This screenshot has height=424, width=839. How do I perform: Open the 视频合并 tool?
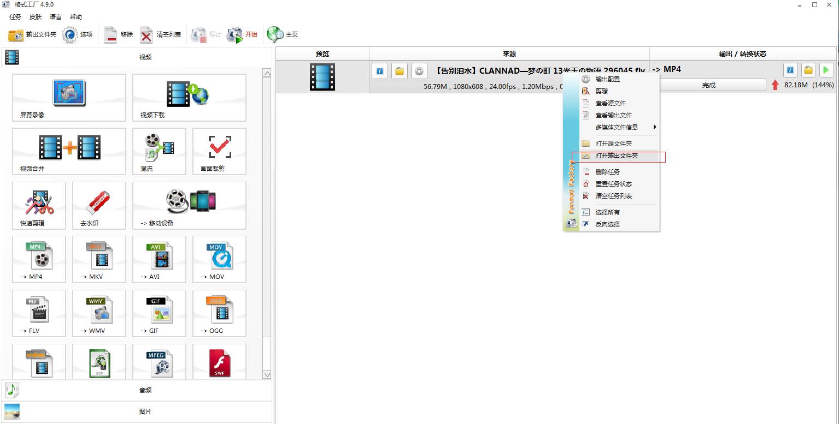click(69, 151)
